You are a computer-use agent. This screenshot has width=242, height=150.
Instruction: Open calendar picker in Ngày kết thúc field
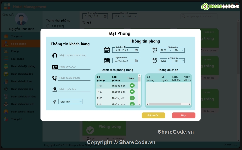coord(136,61)
